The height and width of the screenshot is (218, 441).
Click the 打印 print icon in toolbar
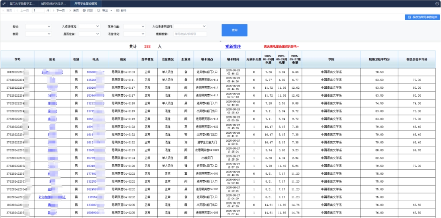84,10
